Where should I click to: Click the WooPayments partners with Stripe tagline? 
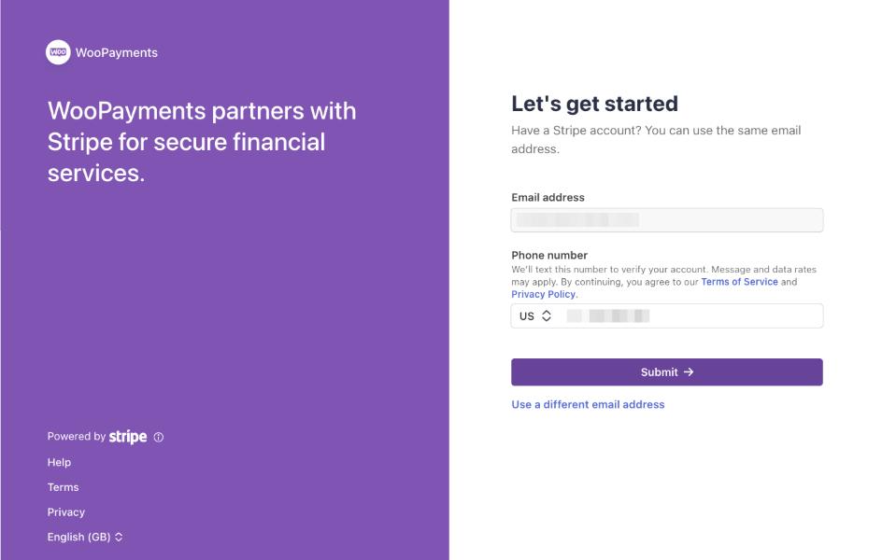coord(202,142)
